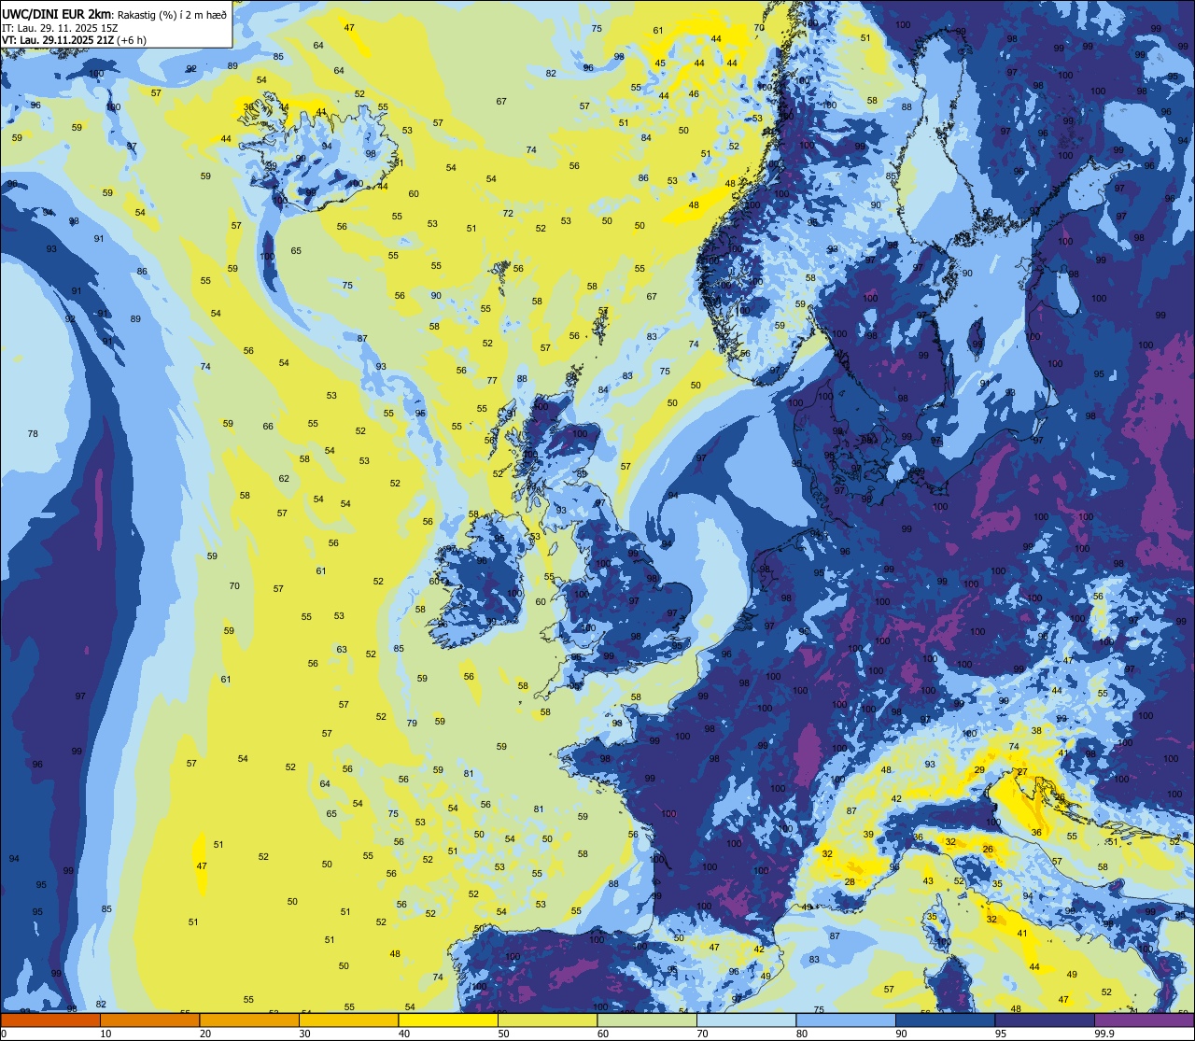Screen dimensions: 1195x1041
Task: Click the 95–99.9 navy legend swatch
Action: click(1045, 1020)
